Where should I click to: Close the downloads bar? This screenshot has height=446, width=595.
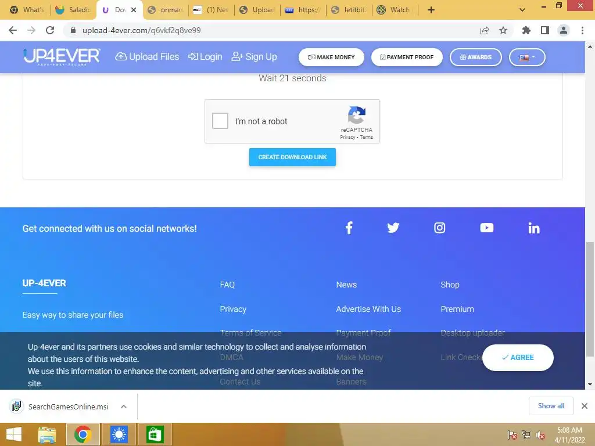point(585,406)
